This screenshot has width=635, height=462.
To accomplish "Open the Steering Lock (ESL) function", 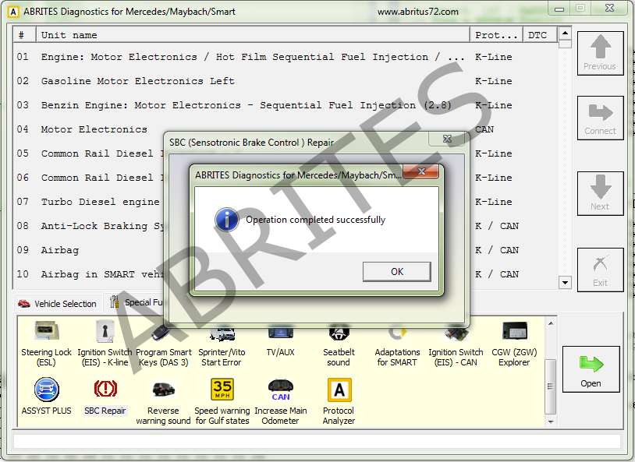I will click(46, 344).
